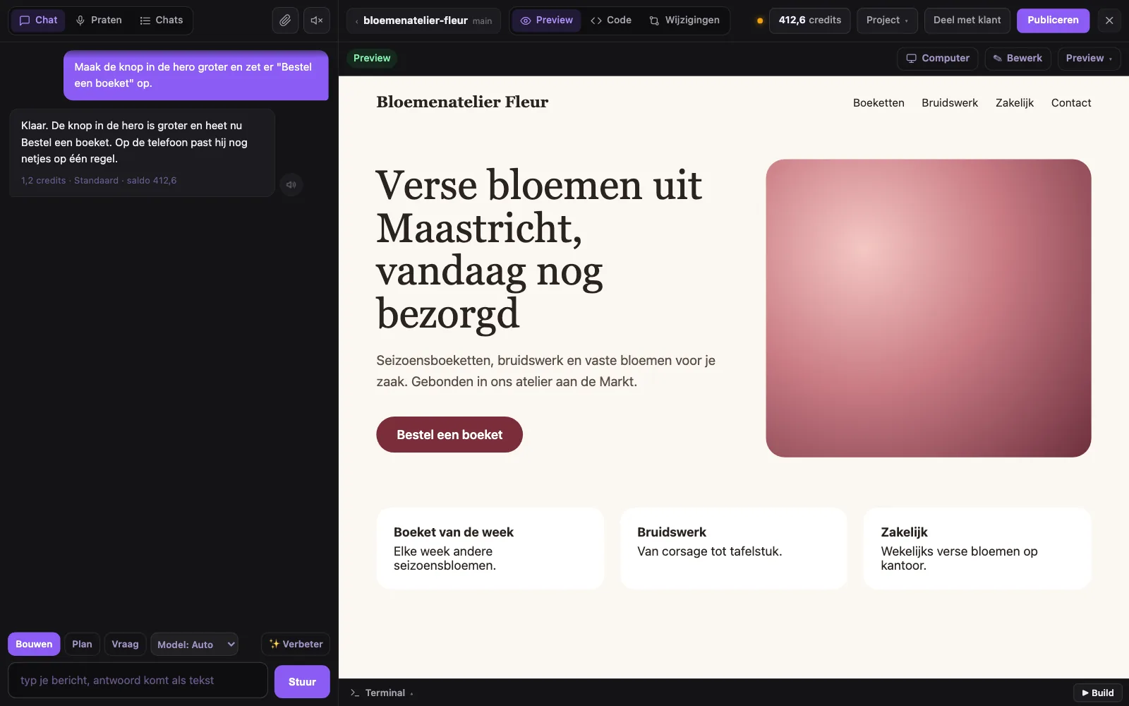Select Bouwen mode
Image resolution: width=1129 pixels, height=706 pixels.
point(34,645)
